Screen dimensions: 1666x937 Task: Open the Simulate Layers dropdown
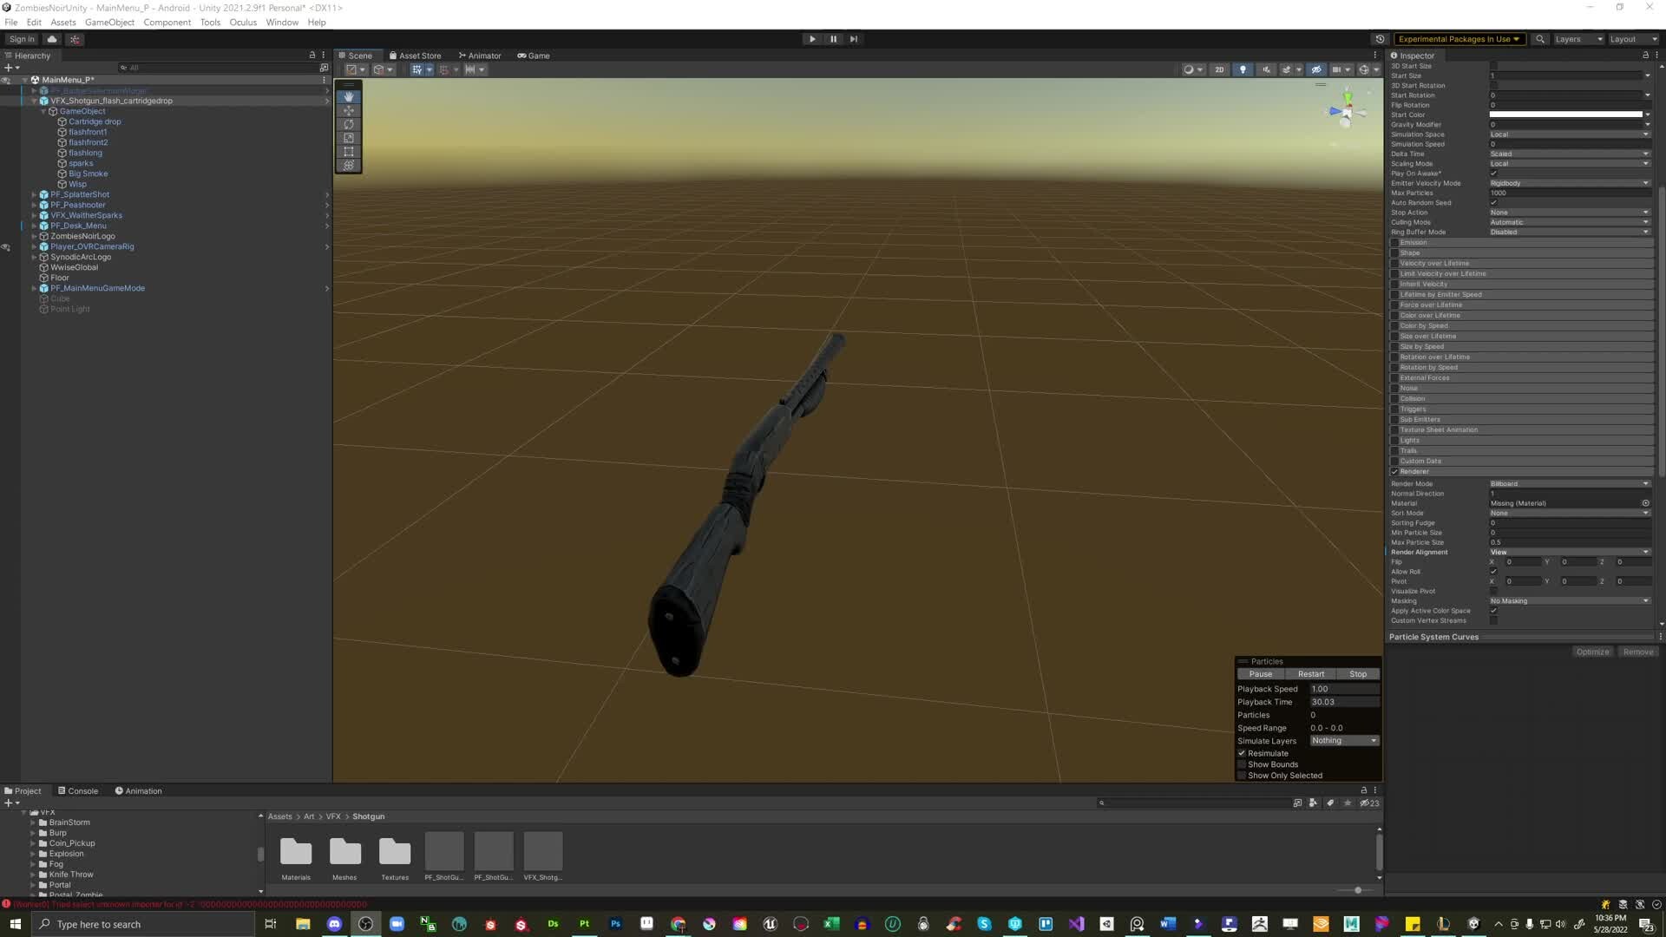pyautogui.click(x=1343, y=740)
